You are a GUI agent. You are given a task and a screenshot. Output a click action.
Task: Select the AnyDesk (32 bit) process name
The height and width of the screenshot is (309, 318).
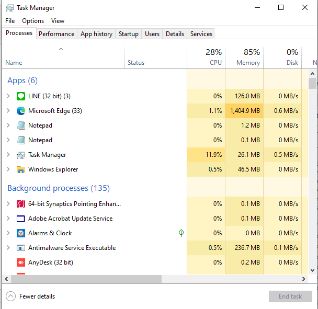[51, 262]
